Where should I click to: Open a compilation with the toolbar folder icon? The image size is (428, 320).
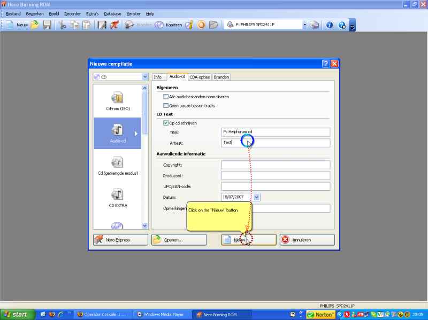pos(35,25)
